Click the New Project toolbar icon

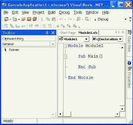6,19
